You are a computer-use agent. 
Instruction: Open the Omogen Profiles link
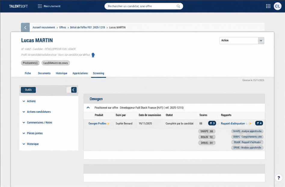point(97,123)
